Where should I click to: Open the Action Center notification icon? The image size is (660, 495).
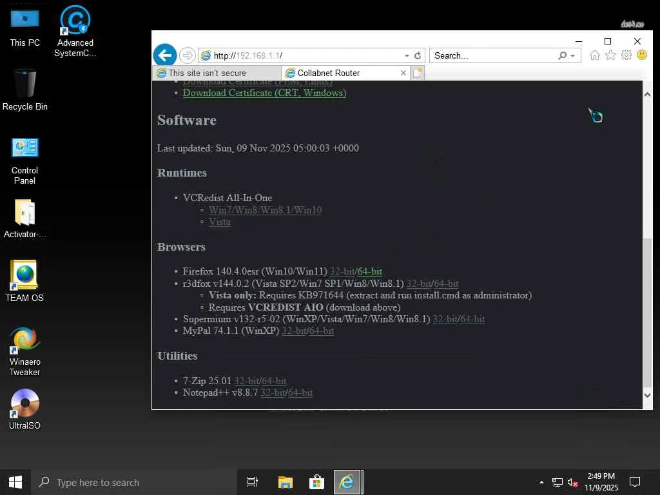tap(635, 482)
